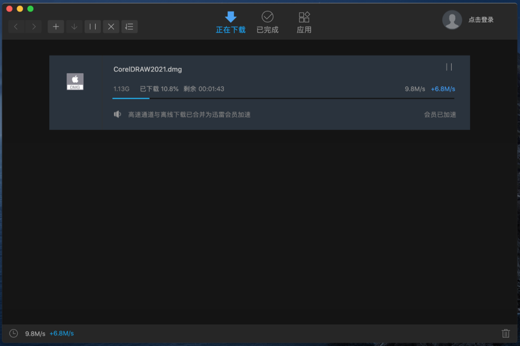Delete selected task with the X toolbar icon
Screen dimensions: 520x346
pos(111,27)
